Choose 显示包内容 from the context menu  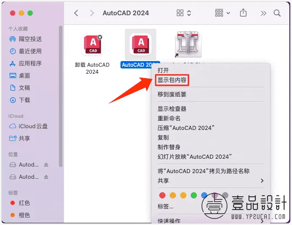coord(172,80)
